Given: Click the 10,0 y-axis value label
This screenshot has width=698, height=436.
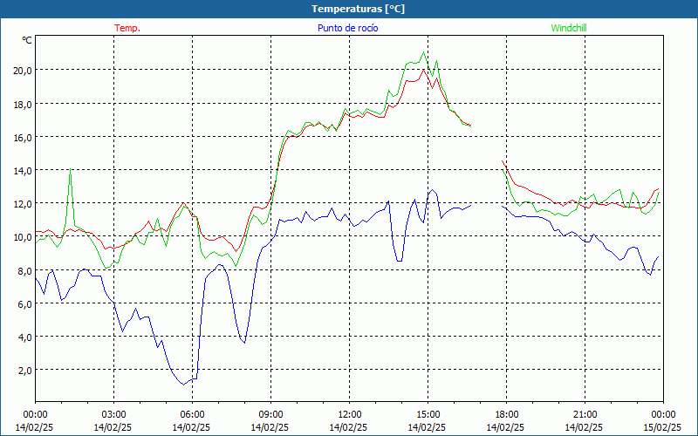Looking at the screenshot, I should 21,236.
